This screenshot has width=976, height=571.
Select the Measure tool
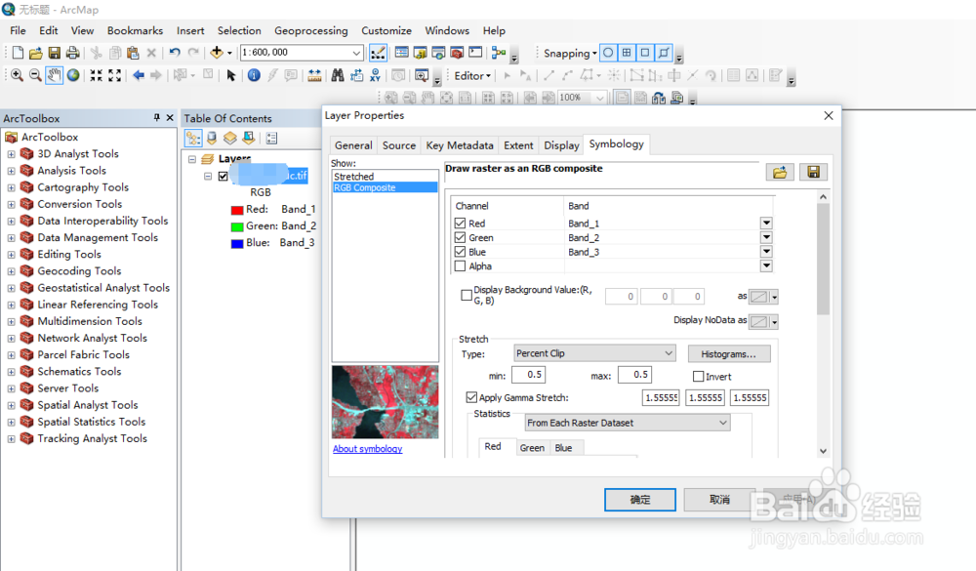(315, 75)
